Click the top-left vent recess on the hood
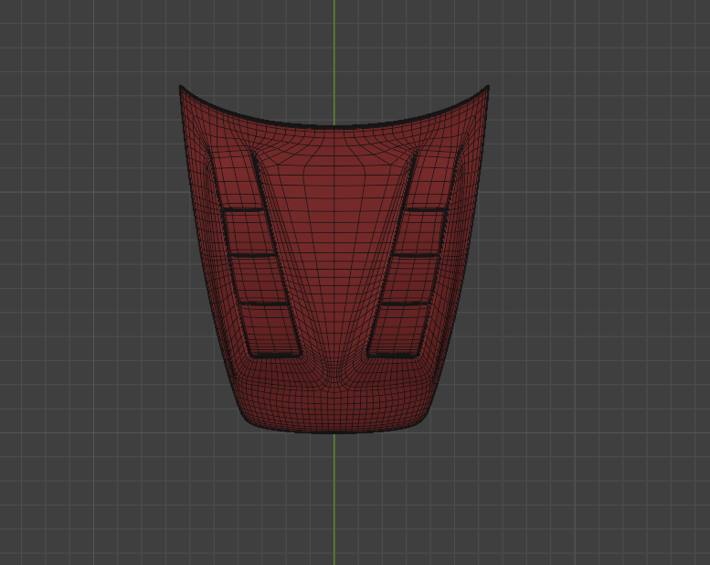 [x=236, y=180]
